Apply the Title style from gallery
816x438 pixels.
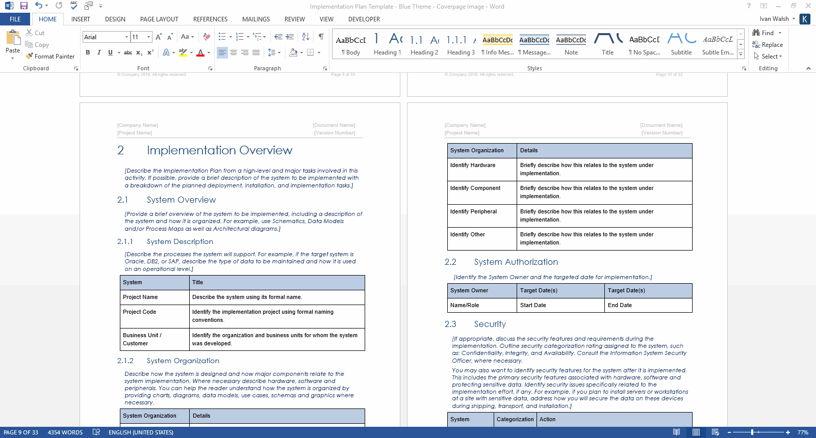tap(608, 44)
